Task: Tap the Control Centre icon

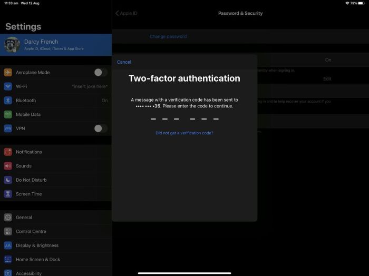Action: click(8, 231)
